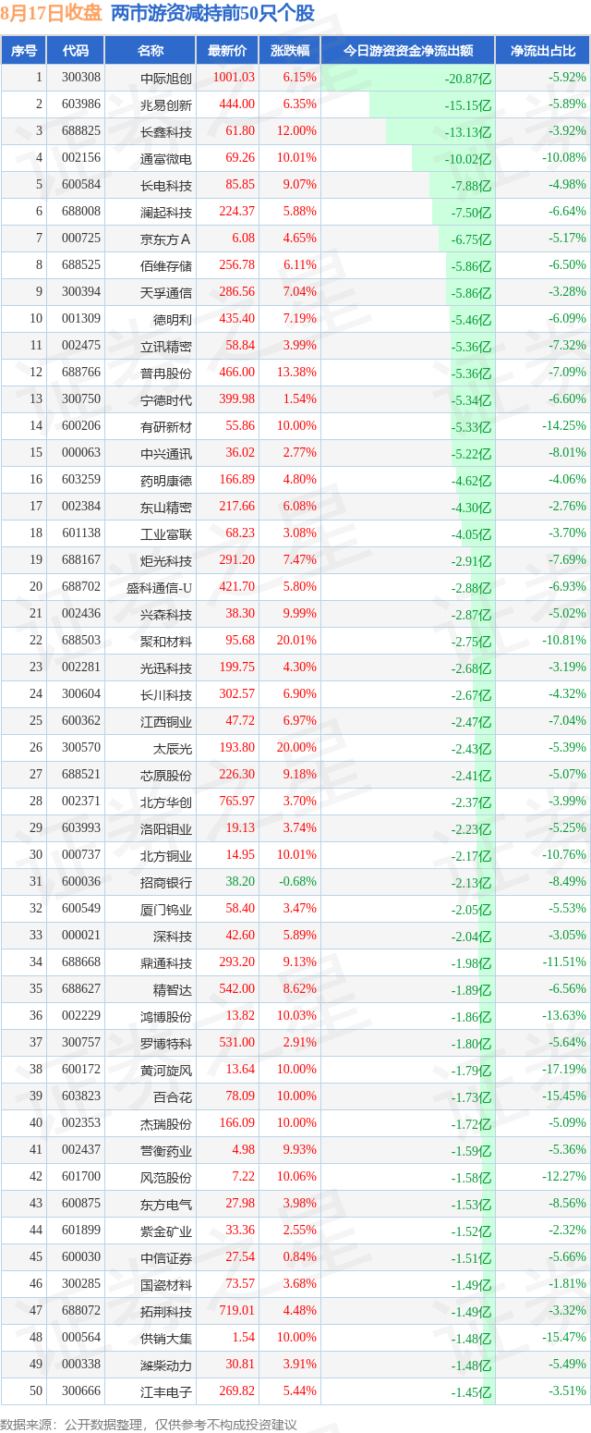Screen dimensions: 591x1433
Task: Click the 今日游资资金净流出额 column header
Action: pyautogui.click(x=408, y=51)
